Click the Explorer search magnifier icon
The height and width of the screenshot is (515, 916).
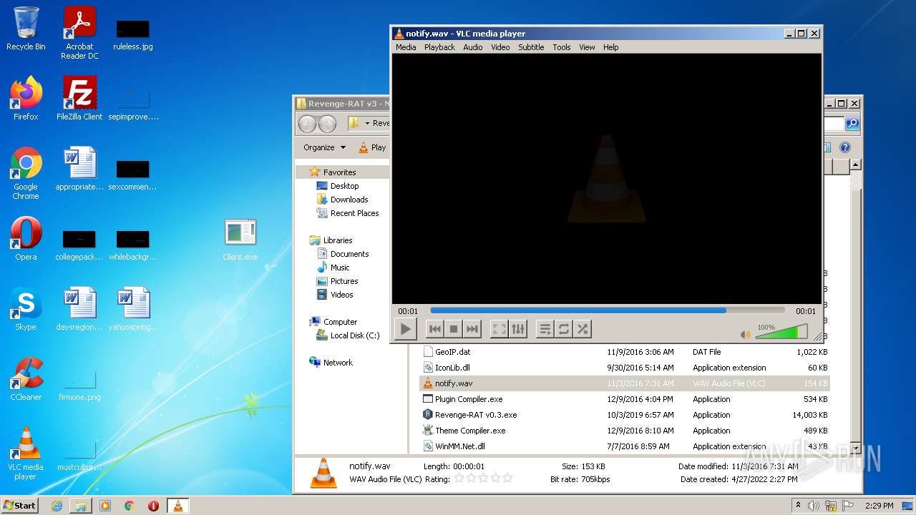852,124
